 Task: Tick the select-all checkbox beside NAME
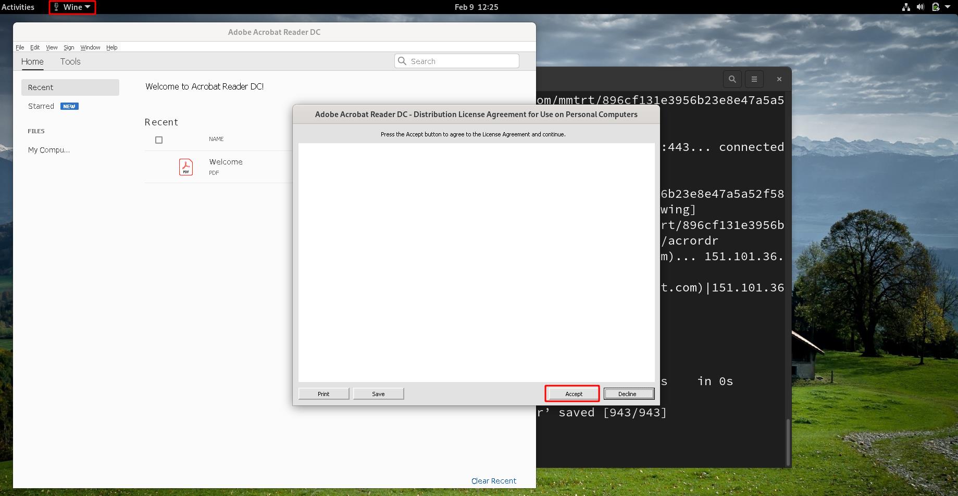point(159,140)
